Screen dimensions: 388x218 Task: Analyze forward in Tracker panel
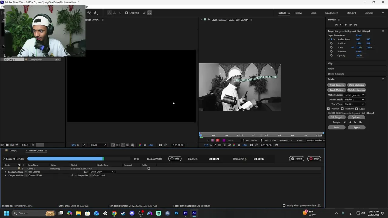[x=355, y=122]
